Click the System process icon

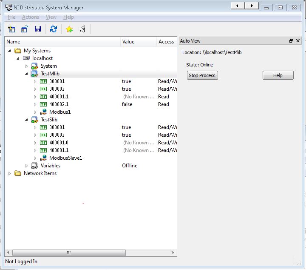pos(34,66)
